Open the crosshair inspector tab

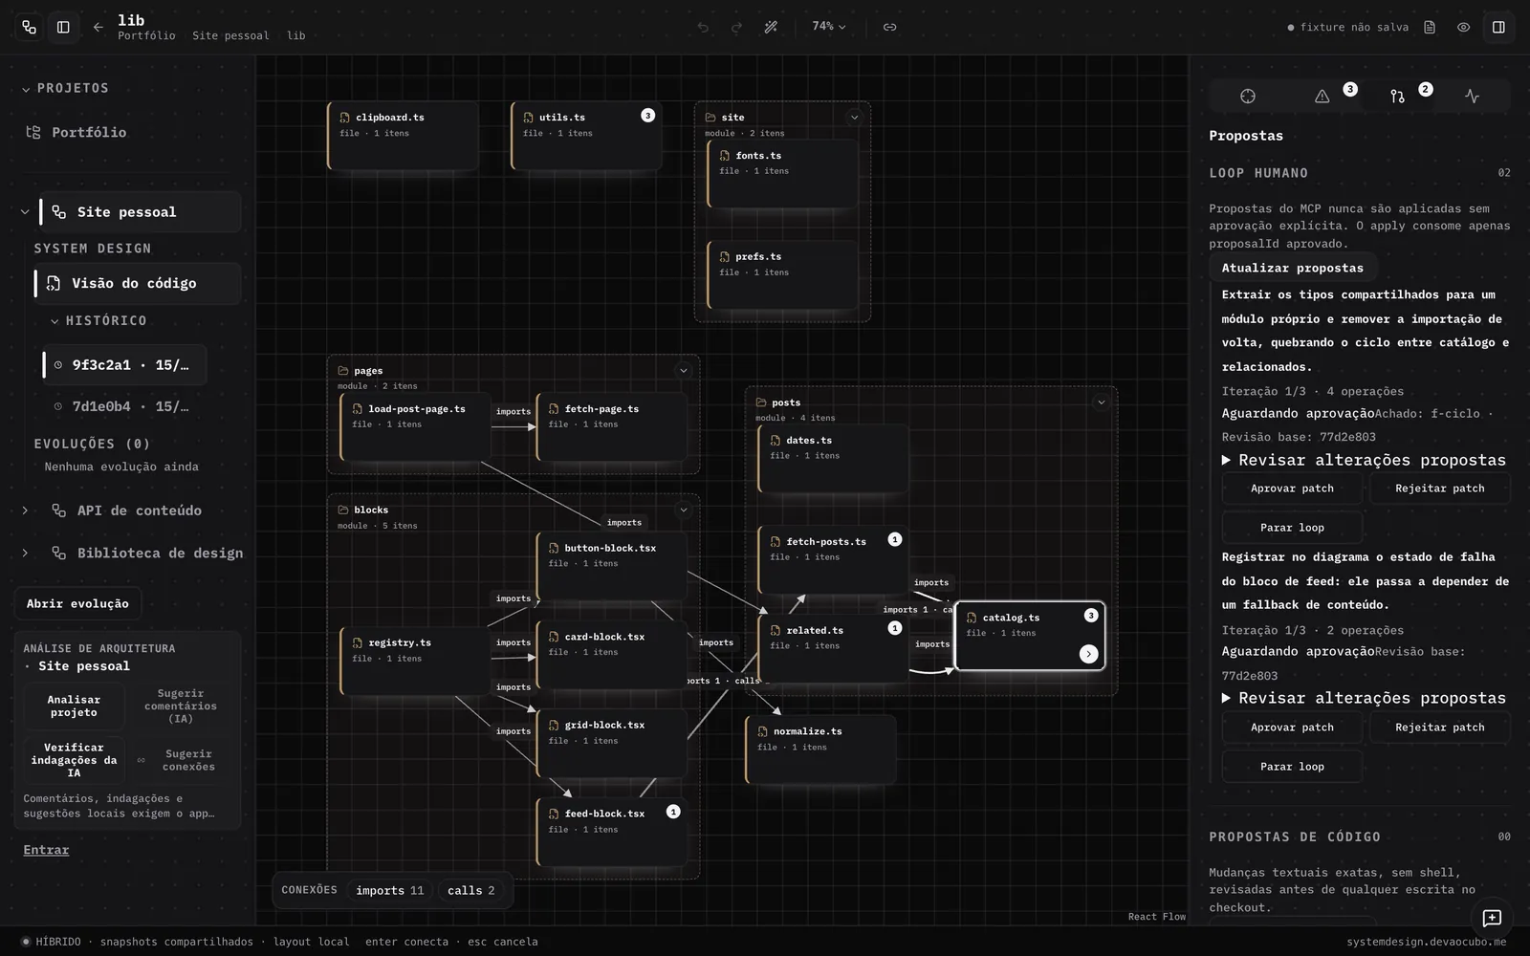pos(1248,96)
